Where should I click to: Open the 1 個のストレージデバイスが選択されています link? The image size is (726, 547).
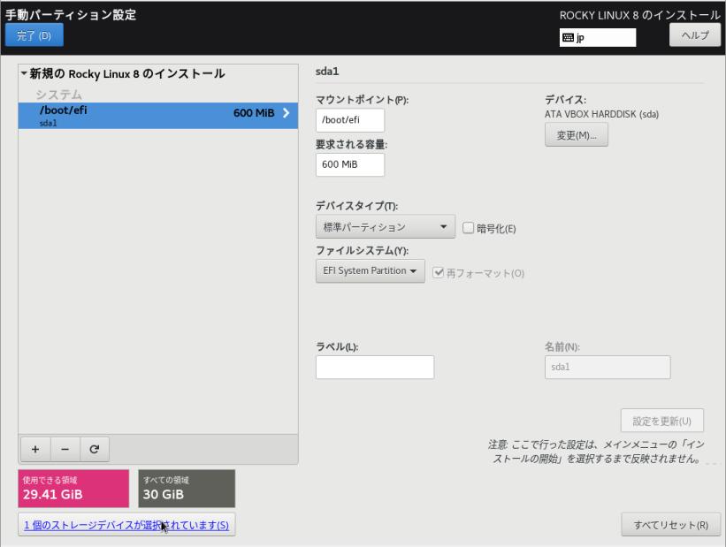126,525
